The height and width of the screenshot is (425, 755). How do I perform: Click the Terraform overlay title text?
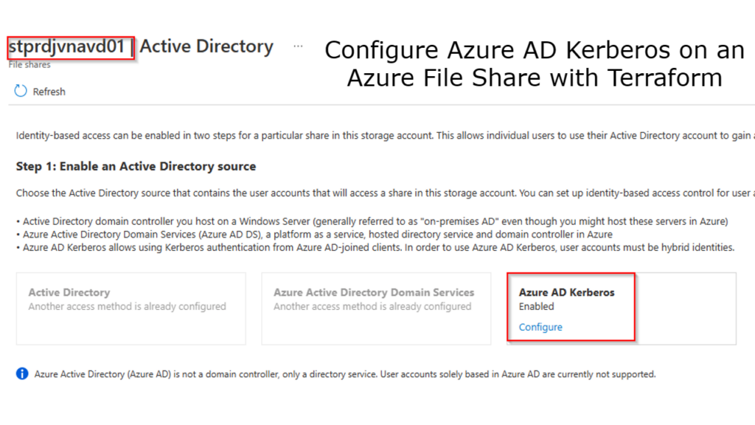click(x=535, y=63)
